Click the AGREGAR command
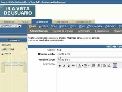Viewport: 122px width, 92px height. (x=6, y=45)
